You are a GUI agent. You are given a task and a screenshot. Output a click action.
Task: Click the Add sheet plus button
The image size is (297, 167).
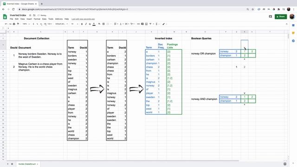[x=8, y=164]
